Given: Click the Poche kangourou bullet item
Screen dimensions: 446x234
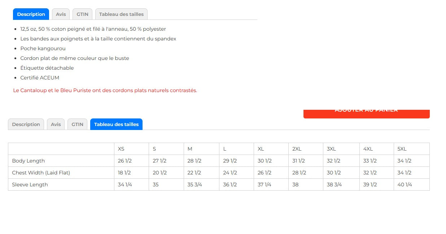Looking at the screenshot, I should coord(43,48).
